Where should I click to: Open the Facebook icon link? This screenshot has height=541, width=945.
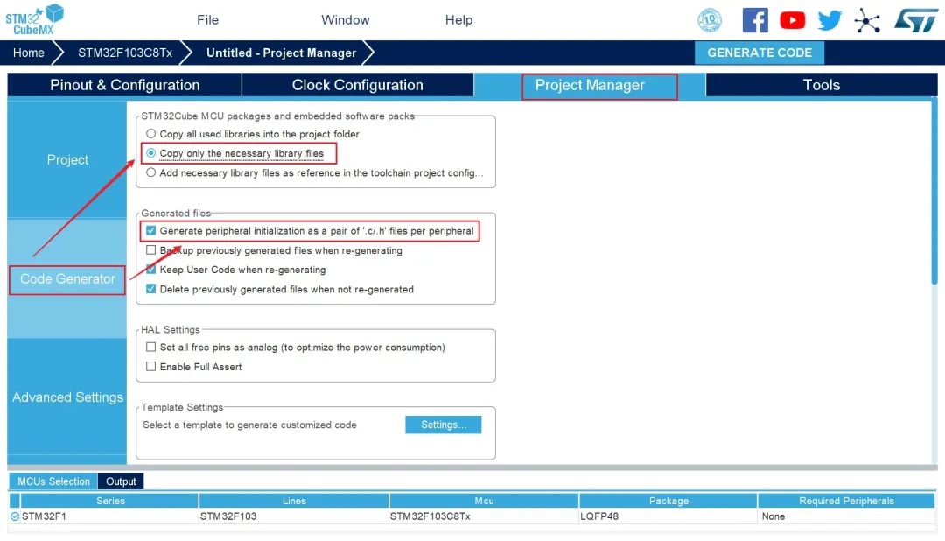pos(754,20)
